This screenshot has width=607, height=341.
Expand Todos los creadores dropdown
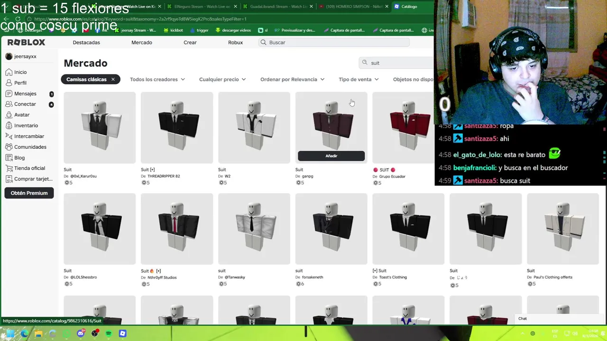click(x=157, y=79)
